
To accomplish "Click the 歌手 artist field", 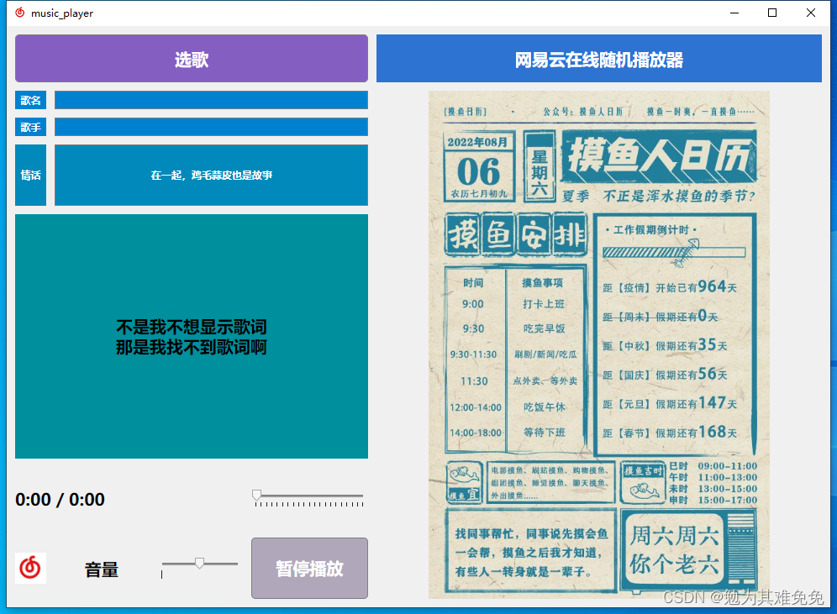I will [x=211, y=127].
